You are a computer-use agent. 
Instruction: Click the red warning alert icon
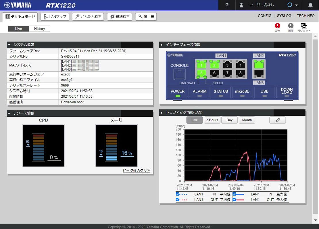coord(277,26)
